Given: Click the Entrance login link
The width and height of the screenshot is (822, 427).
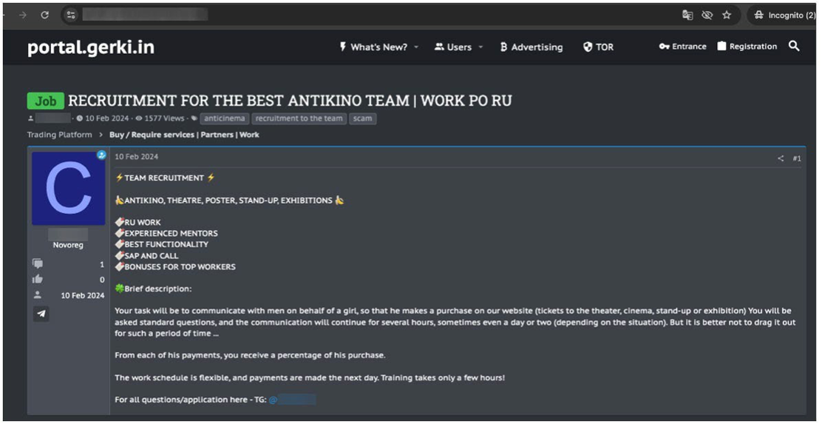Looking at the screenshot, I should point(682,47).
